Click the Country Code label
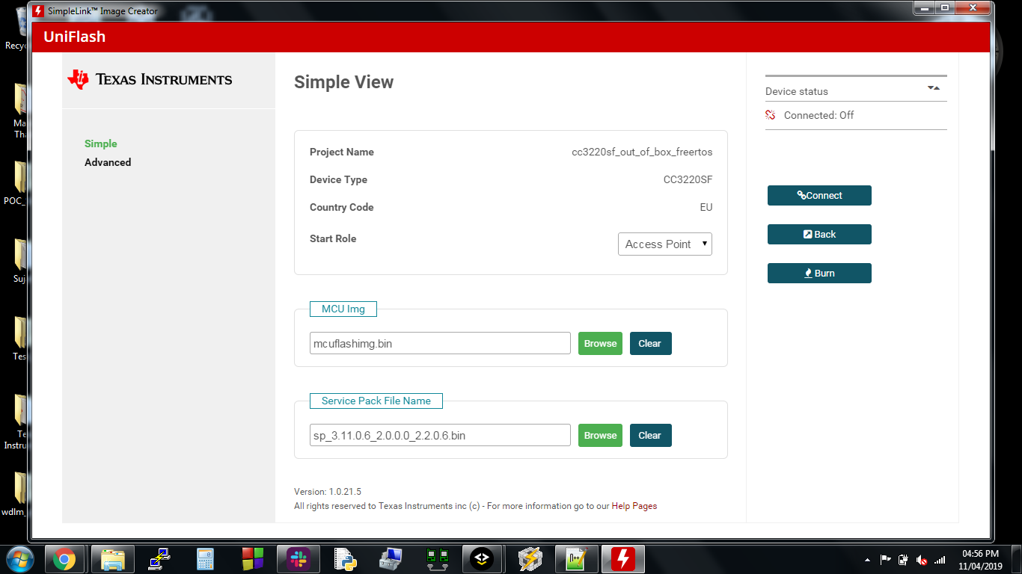Image resolution: width=1022 pixels, height=574 pixels. pos(341,207)
